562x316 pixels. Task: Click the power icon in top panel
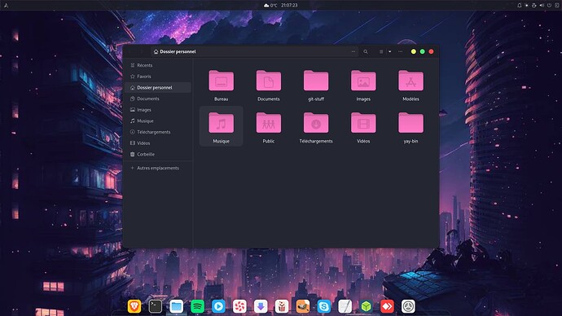(549, 6)
